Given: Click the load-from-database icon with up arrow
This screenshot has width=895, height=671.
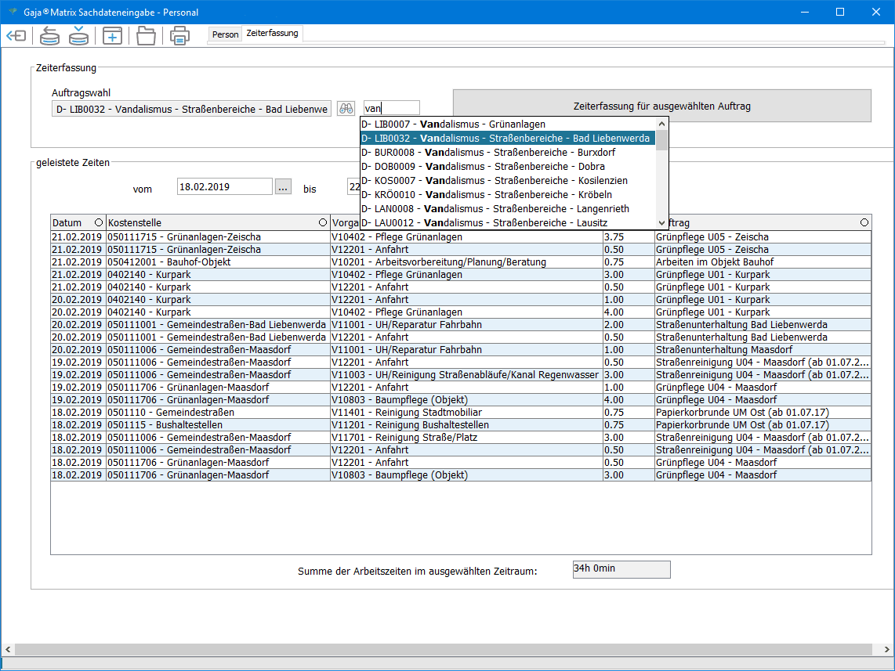Looking at the screenshot, I should [x=49, y=36].
